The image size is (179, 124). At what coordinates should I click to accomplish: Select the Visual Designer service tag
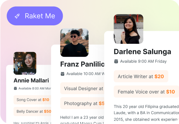(82, 88)
